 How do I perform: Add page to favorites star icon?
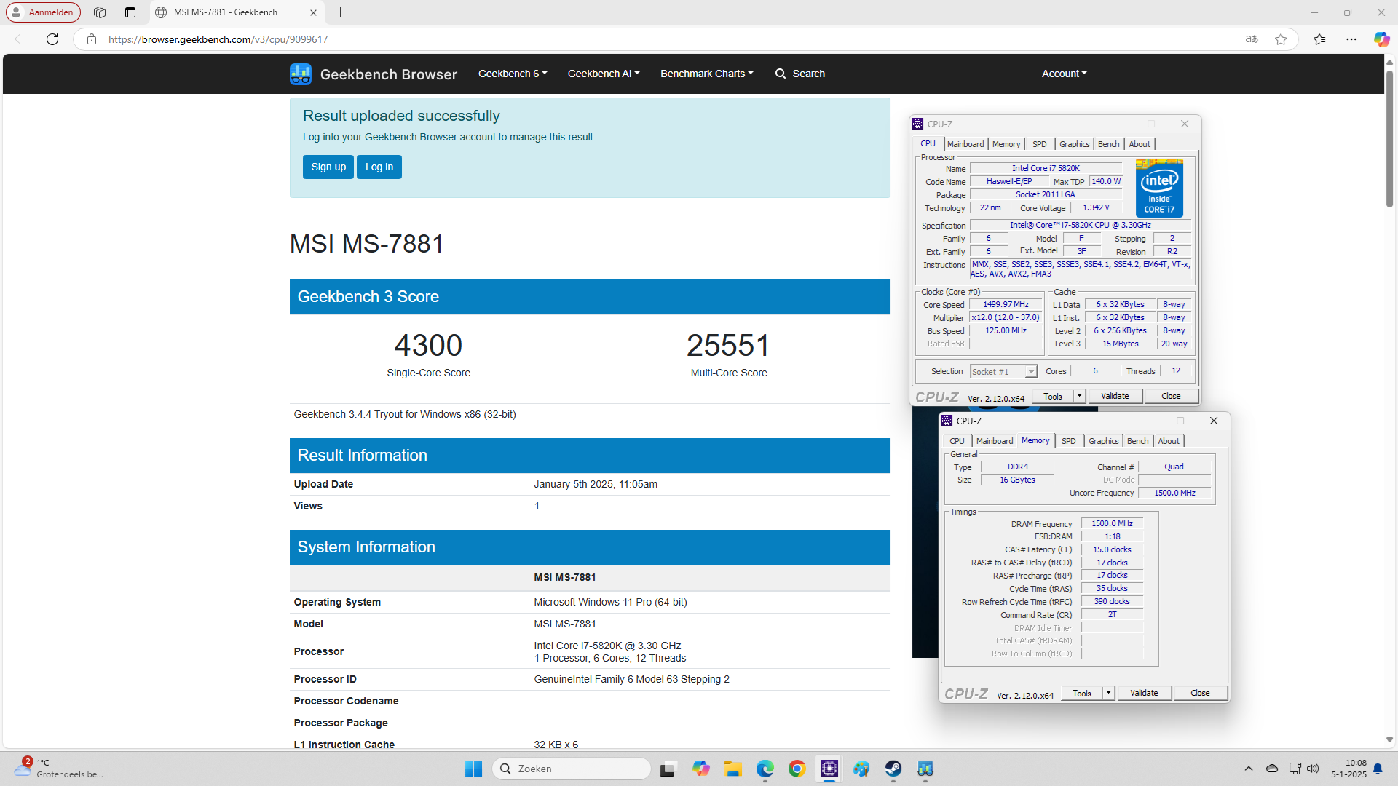point(1281,39)
